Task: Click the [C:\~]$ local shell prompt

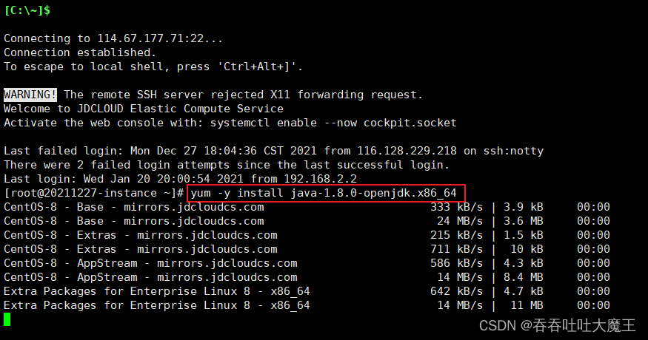Action: (x=27, y=10)
